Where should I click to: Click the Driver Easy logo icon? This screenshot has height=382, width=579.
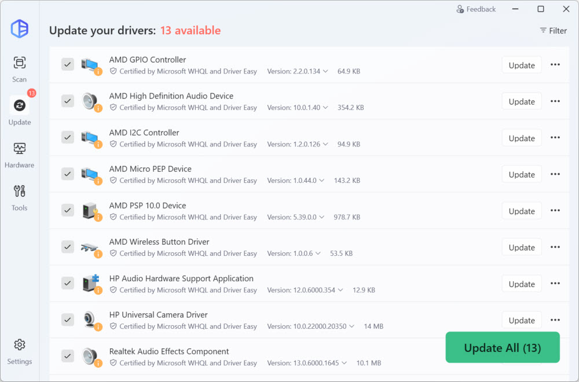pos(20,28)
